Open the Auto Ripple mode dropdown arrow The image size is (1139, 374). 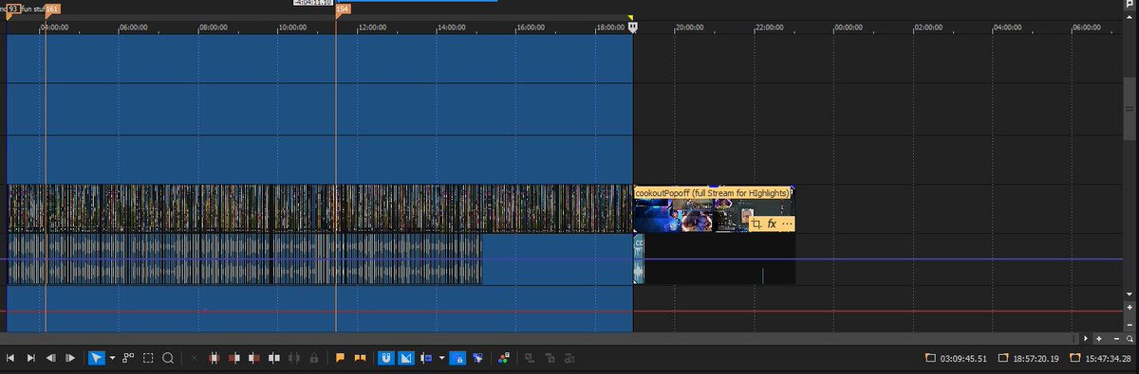[x=441, y=358]
